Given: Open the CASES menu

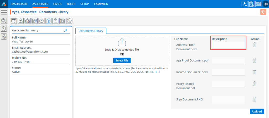Looking at the screenshot, I should click(x=57, y=4).
